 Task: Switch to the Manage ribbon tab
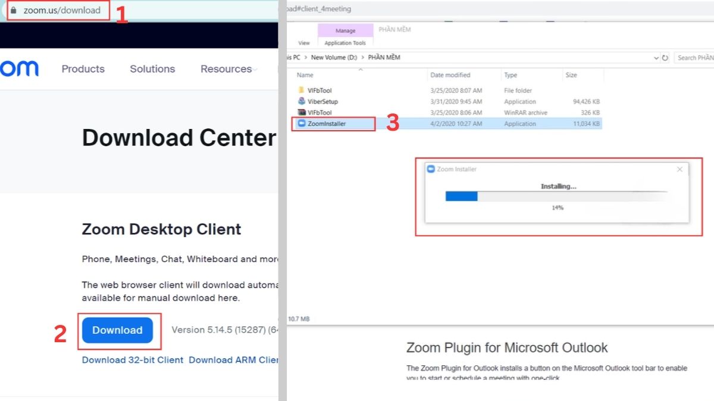(345, 30)
